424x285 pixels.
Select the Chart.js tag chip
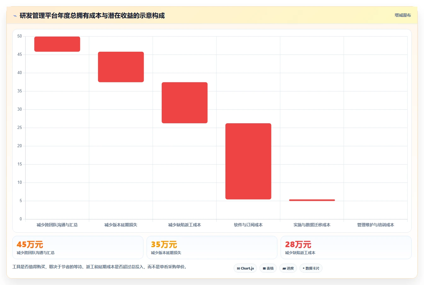(245, 268)
